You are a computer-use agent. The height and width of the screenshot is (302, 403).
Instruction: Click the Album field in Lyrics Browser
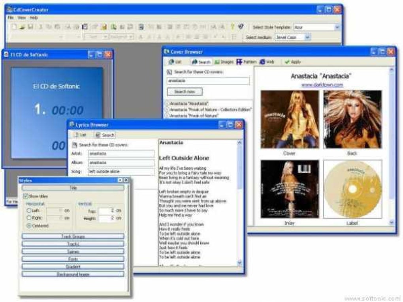(x=121, y=163)
